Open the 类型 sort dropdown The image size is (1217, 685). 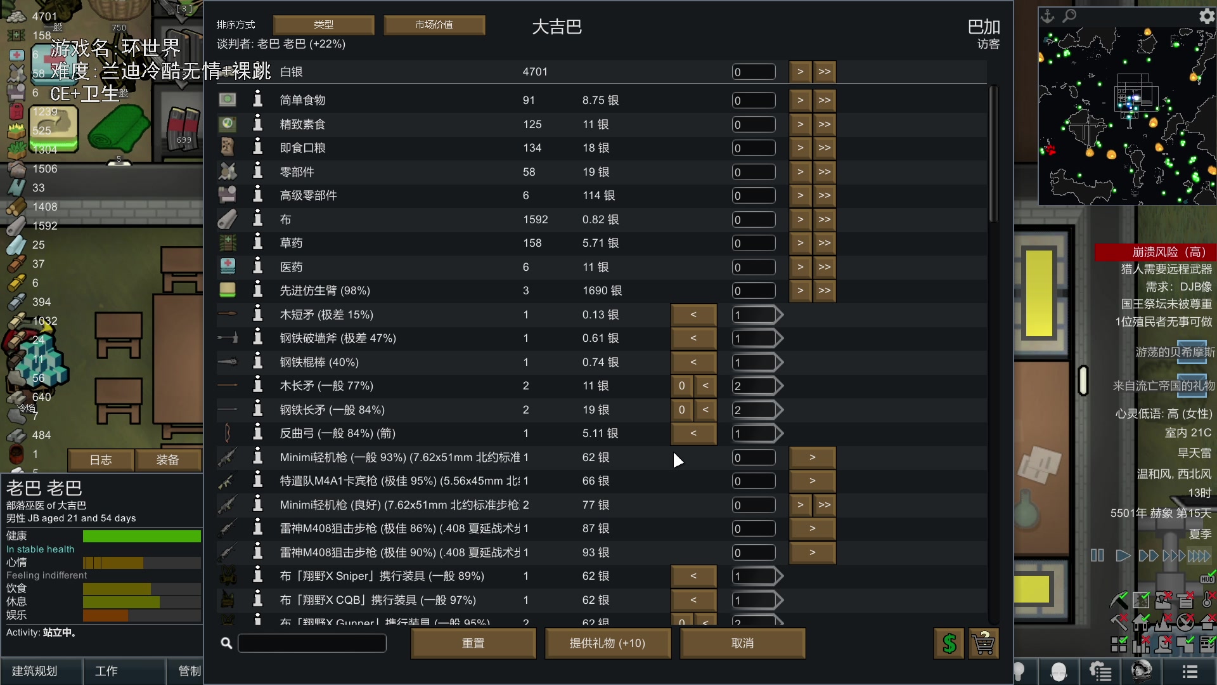[x=324, y=25]
